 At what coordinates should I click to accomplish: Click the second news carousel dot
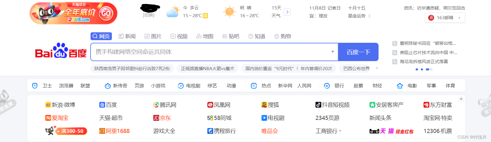click(x=422, y=69)
